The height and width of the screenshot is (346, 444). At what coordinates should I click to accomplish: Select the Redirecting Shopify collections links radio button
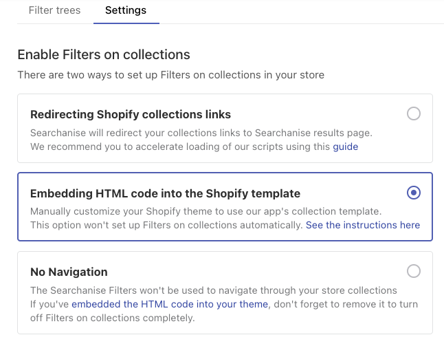(x=414, y=113)
